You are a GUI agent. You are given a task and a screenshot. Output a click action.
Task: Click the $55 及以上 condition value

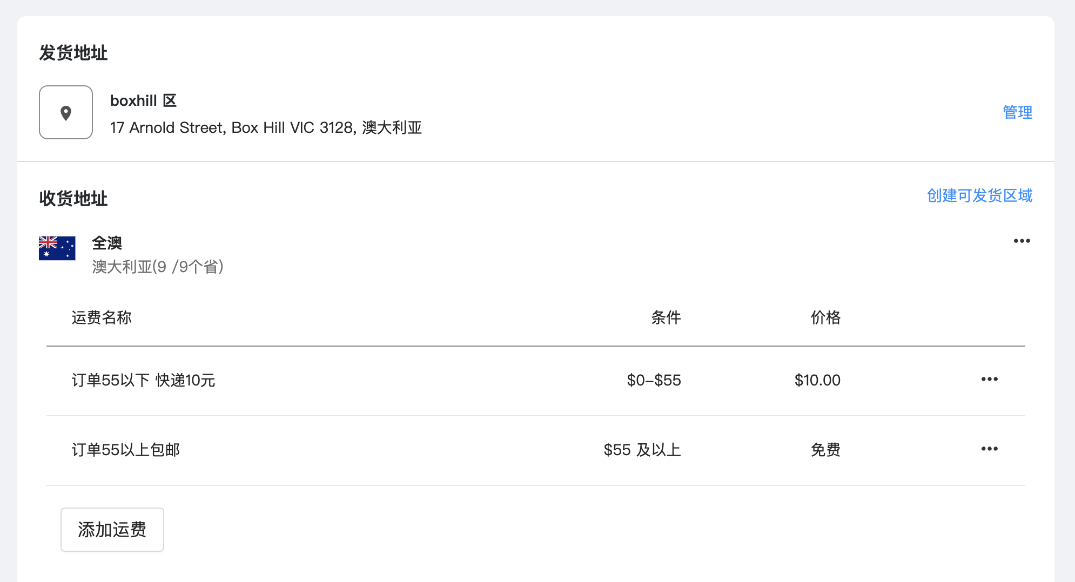pos(642,450)
